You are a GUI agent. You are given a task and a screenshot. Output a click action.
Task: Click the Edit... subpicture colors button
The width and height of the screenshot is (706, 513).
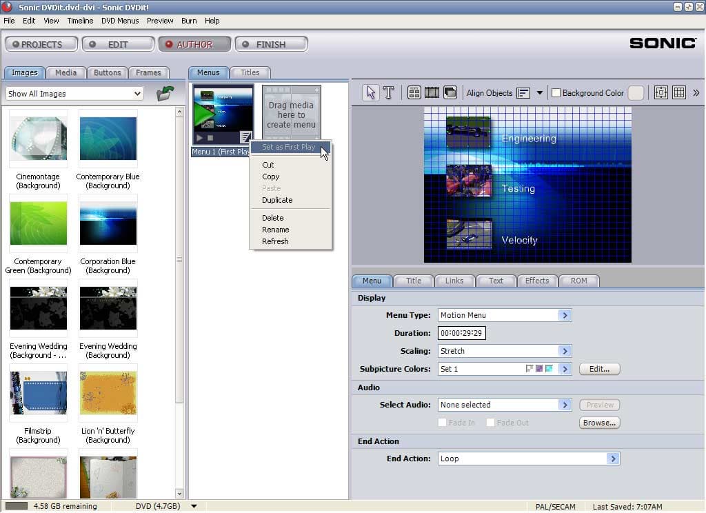[599, 369]
